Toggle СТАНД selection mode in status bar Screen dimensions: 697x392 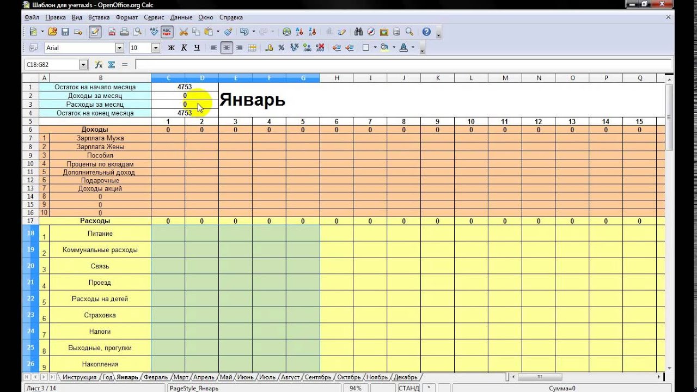408,388
